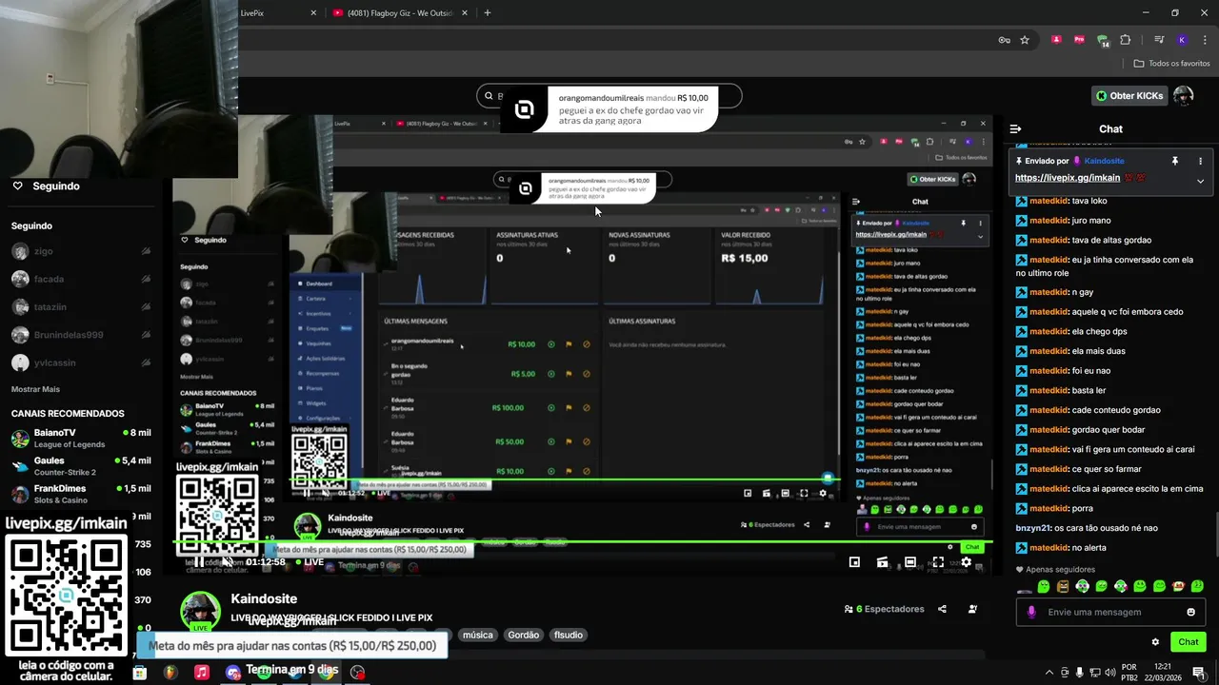Open the pink person extension icon

coord(1056,40)
